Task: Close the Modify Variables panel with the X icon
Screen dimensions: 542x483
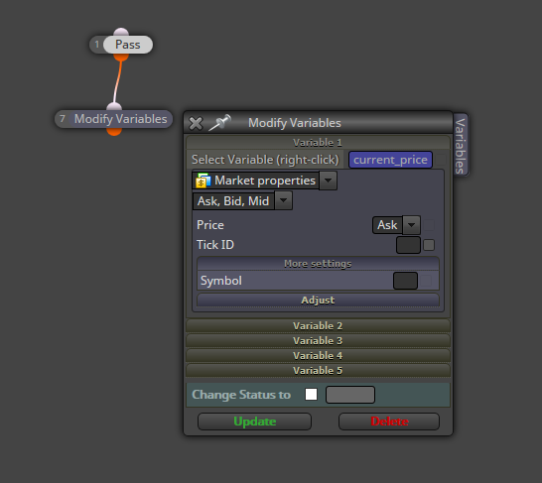Action: click(196, 123)
